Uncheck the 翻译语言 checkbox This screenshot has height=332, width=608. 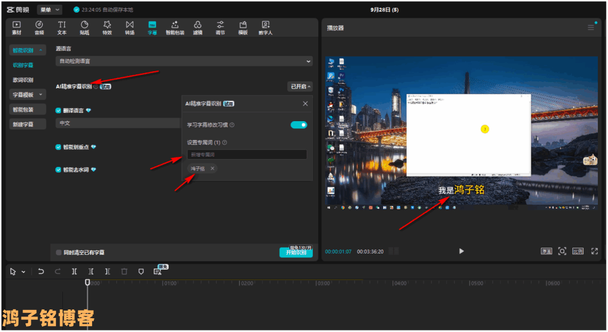(59, 110)
